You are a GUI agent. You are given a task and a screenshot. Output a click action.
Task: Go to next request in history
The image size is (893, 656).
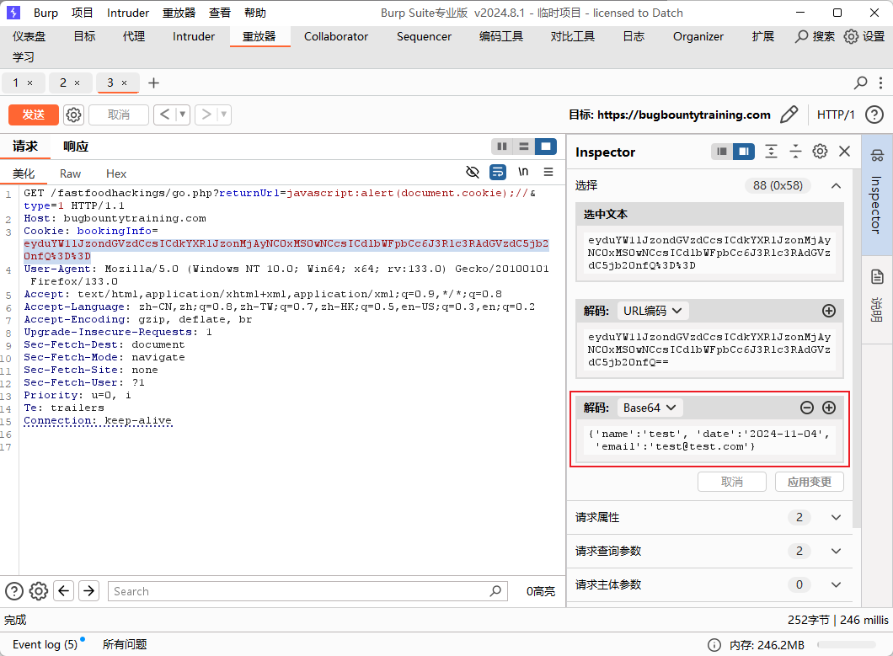pyautogui.click(x=206, y=115)
